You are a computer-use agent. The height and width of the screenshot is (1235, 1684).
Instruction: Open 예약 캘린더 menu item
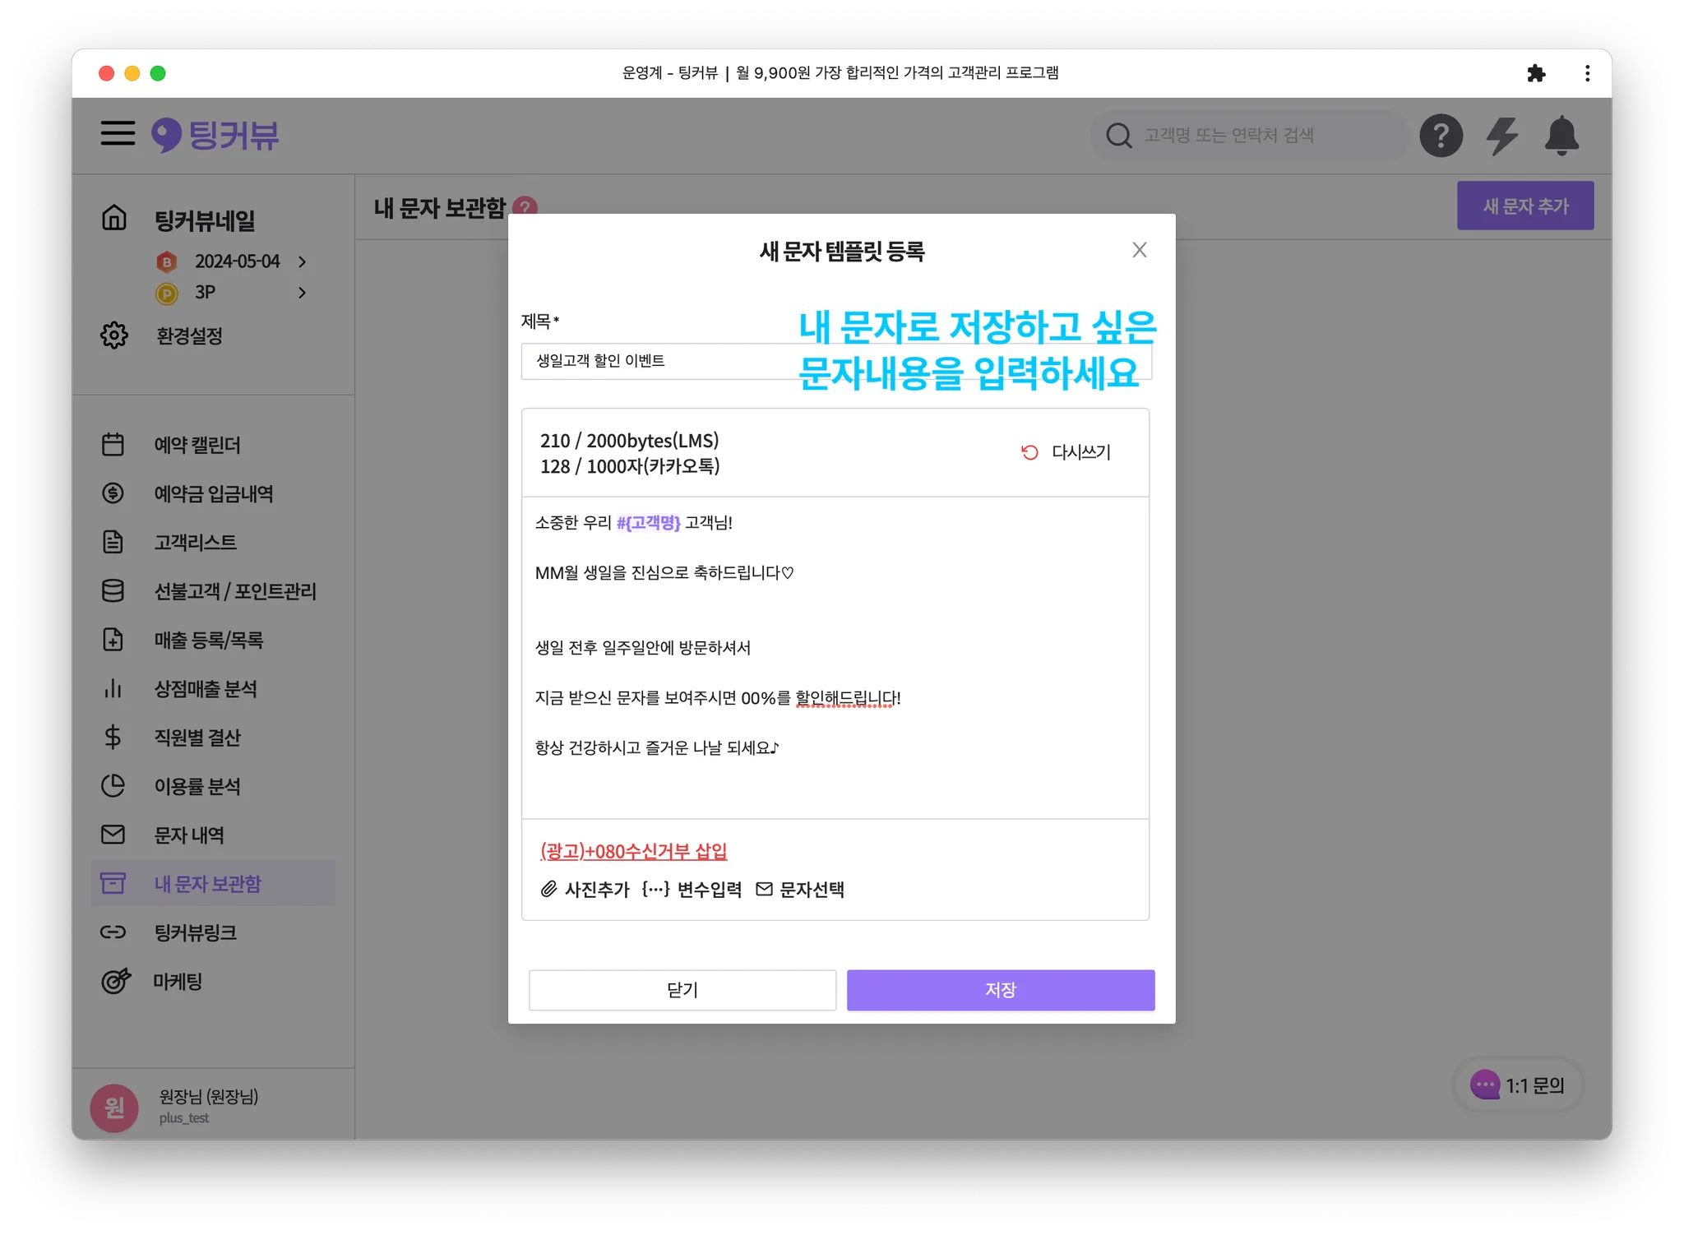pos(197,445)
